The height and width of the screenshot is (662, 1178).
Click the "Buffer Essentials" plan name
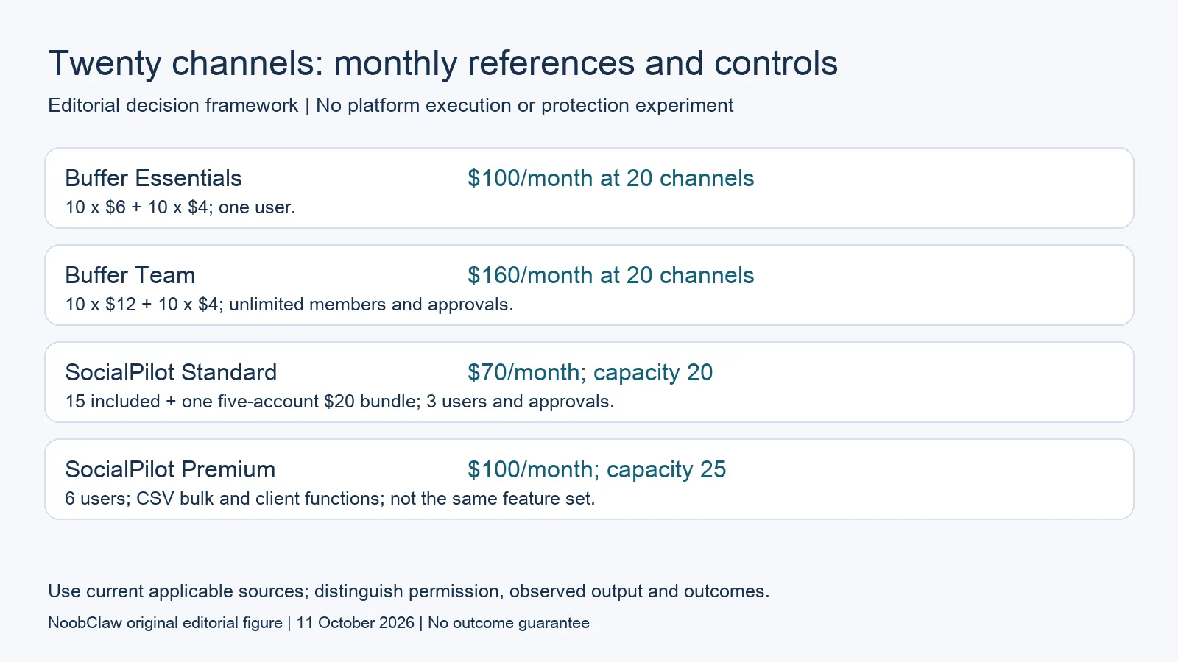click(153, 178)
